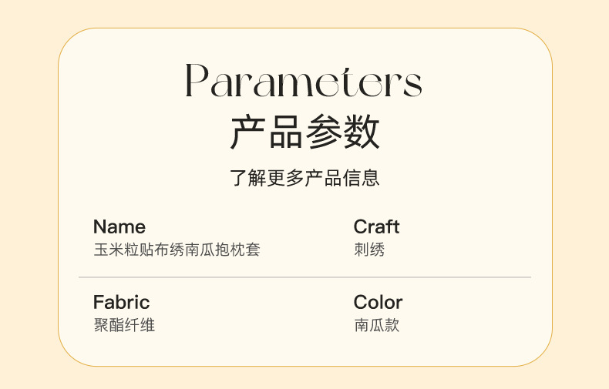
Task: Select the 产品参数 title
Action: 305,132
